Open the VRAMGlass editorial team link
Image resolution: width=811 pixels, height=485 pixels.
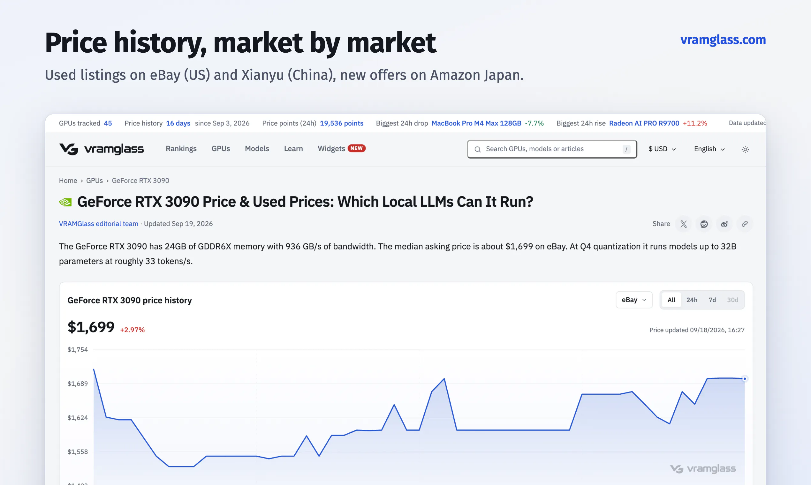click(98, 224)
